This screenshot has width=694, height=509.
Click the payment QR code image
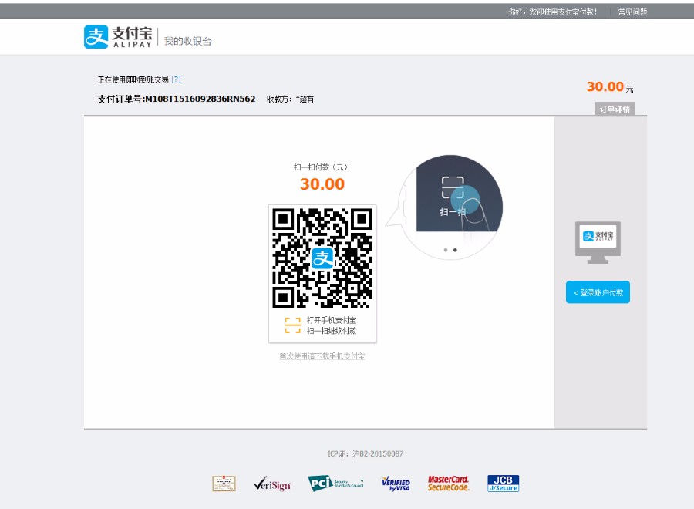click(x=322, y=258)
